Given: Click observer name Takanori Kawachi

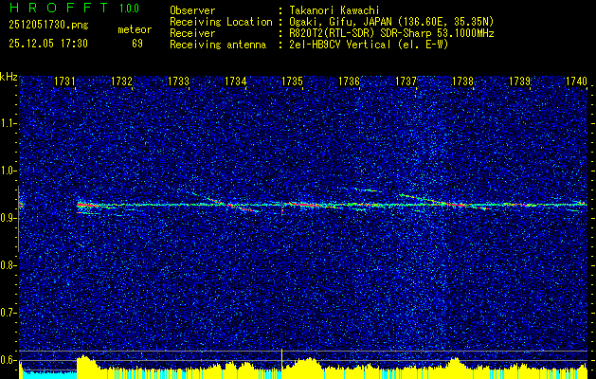Looking at the screenshot, I should click(334, 10).
